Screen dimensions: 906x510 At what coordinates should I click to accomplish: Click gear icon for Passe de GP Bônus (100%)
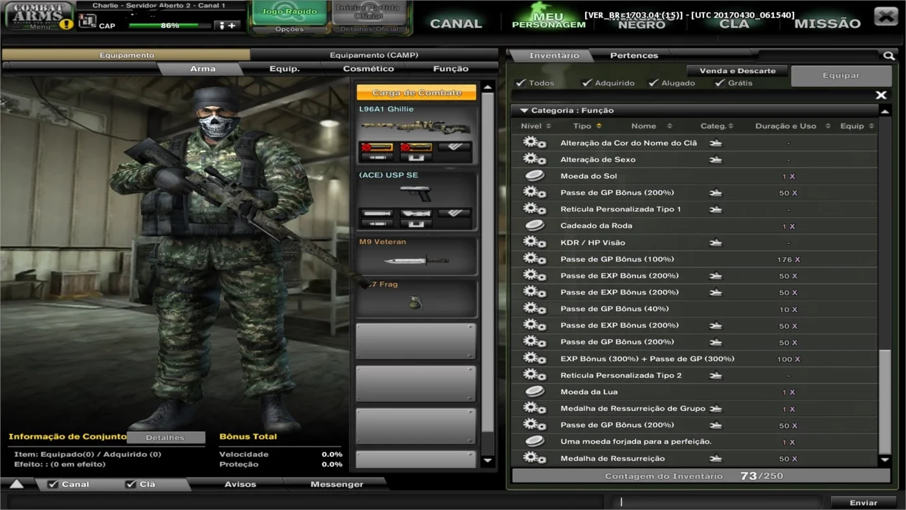[x=534, y=259]
